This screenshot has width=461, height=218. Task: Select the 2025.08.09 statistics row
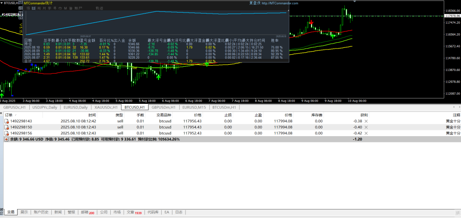(x=32, y=50)
